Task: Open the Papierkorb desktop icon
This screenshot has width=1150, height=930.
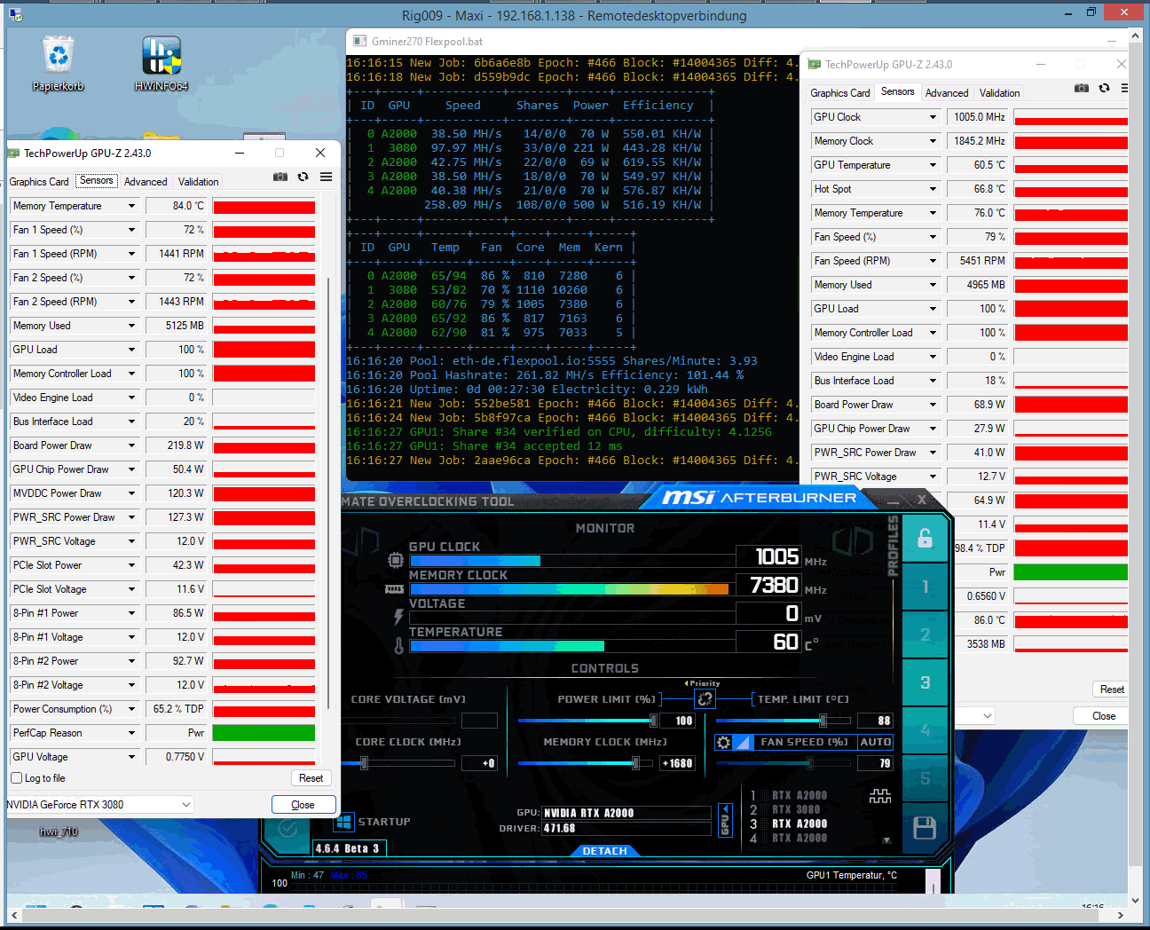Action: point(58,62)
